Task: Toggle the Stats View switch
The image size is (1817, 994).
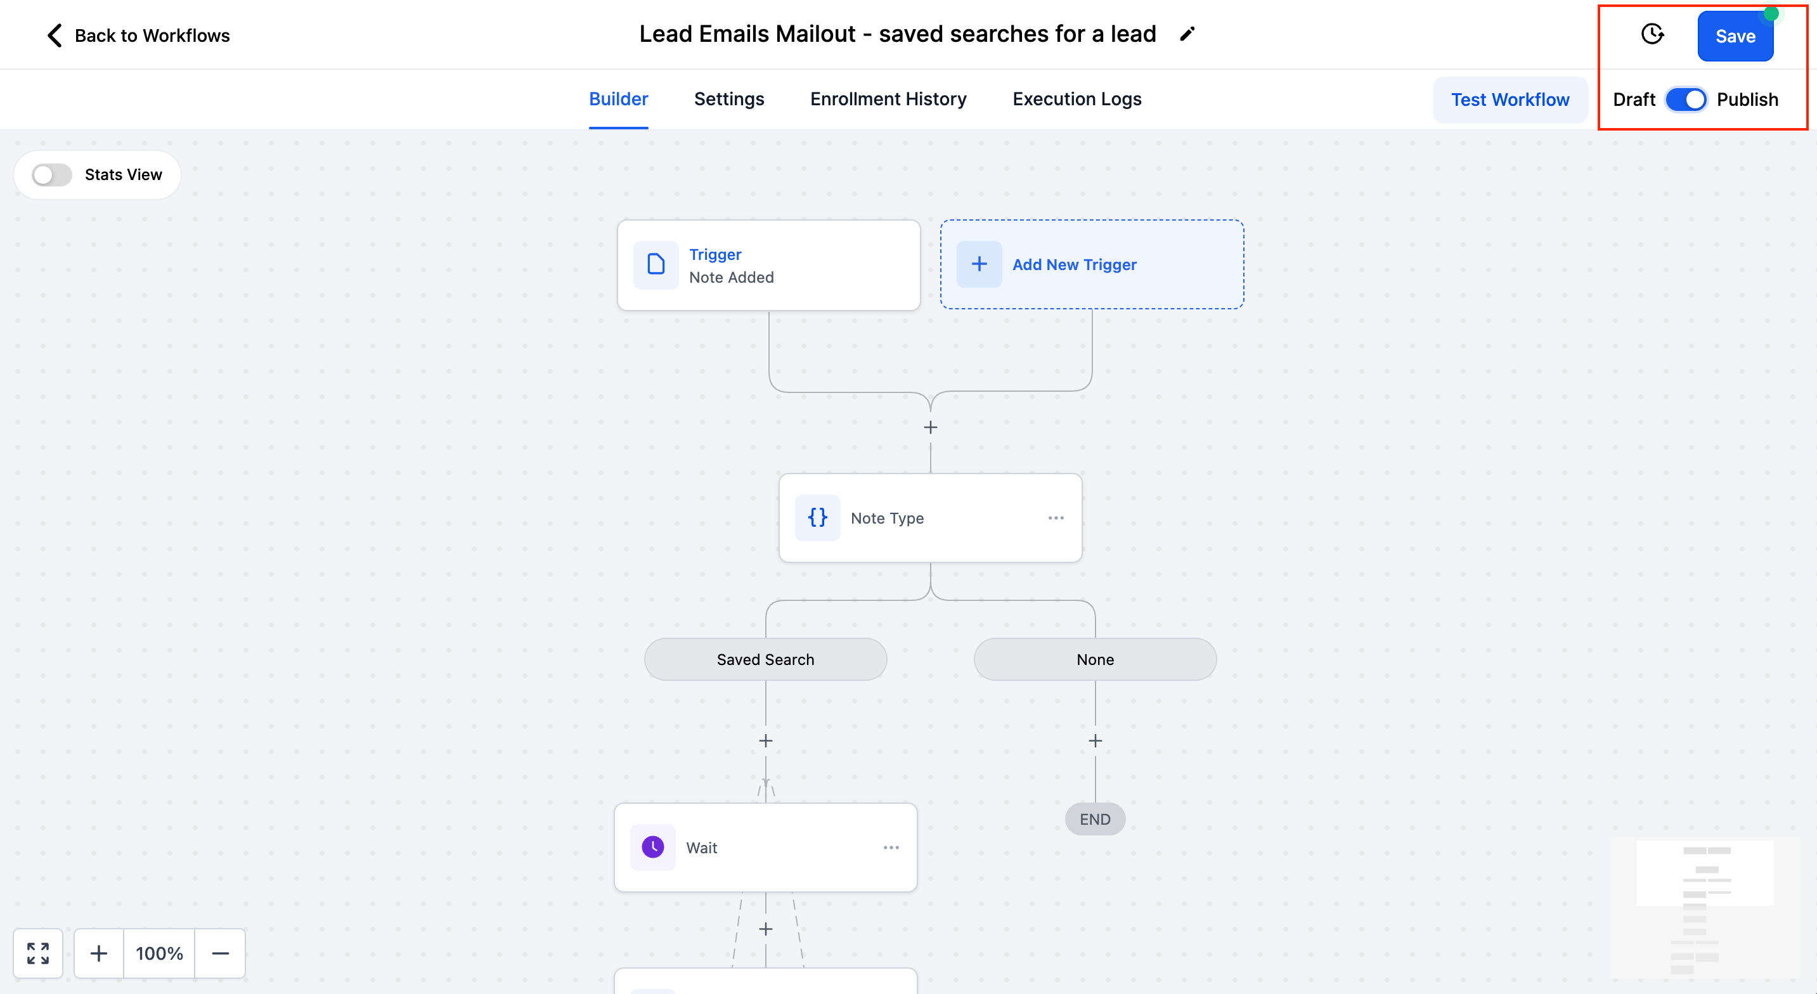Action: pos(52,174)
